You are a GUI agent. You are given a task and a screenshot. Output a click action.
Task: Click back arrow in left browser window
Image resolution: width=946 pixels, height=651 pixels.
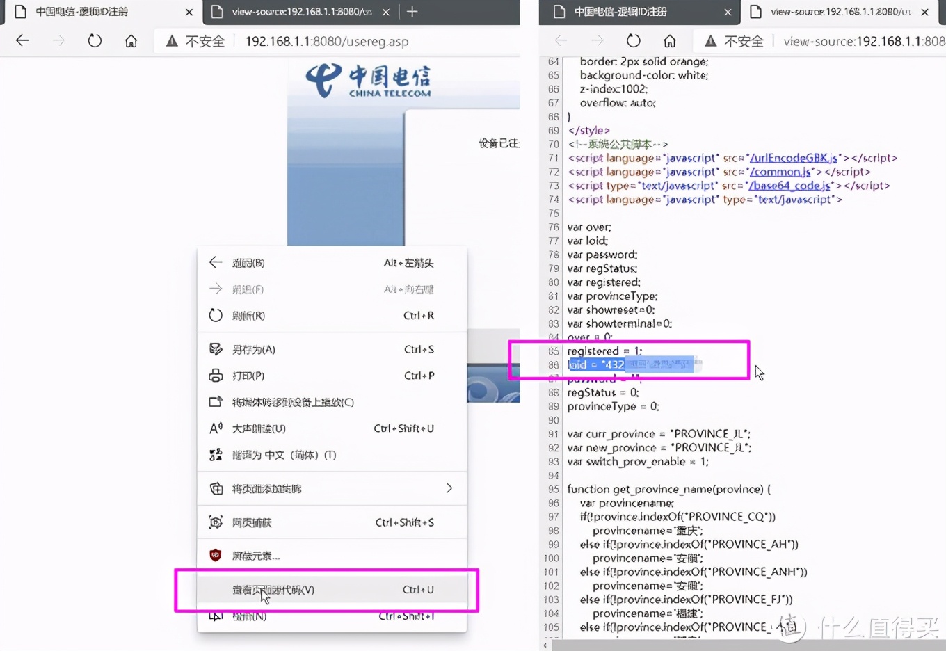pos(22,41)
